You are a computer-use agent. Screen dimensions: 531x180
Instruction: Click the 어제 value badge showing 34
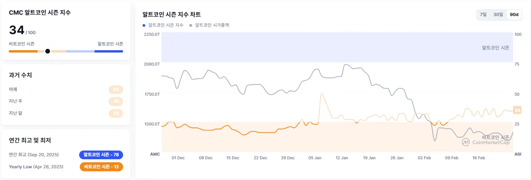pyautogui.click(x=116, y=89)
